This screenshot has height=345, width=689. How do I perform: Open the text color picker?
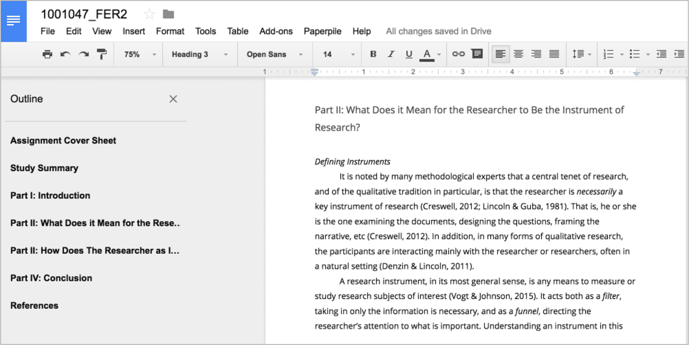428,54
